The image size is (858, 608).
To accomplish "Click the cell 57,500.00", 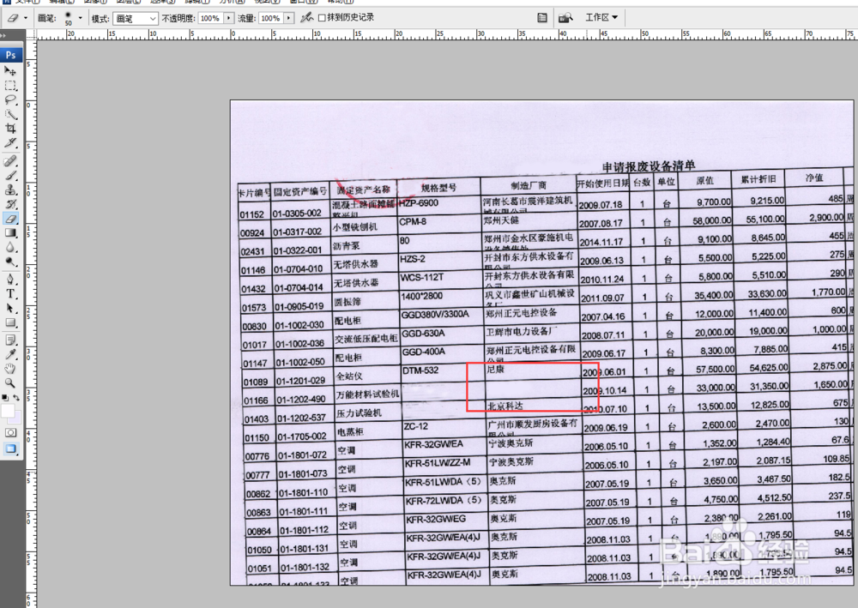I will click(x=715, y=369).
